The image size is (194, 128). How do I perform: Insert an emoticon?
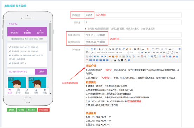[x=116, y=56]
